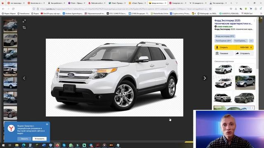Open the Форд Эксплорер 2020 title link
Image resolution: width=264 pixels, height=148 pixels.
[x=233, y=22]
